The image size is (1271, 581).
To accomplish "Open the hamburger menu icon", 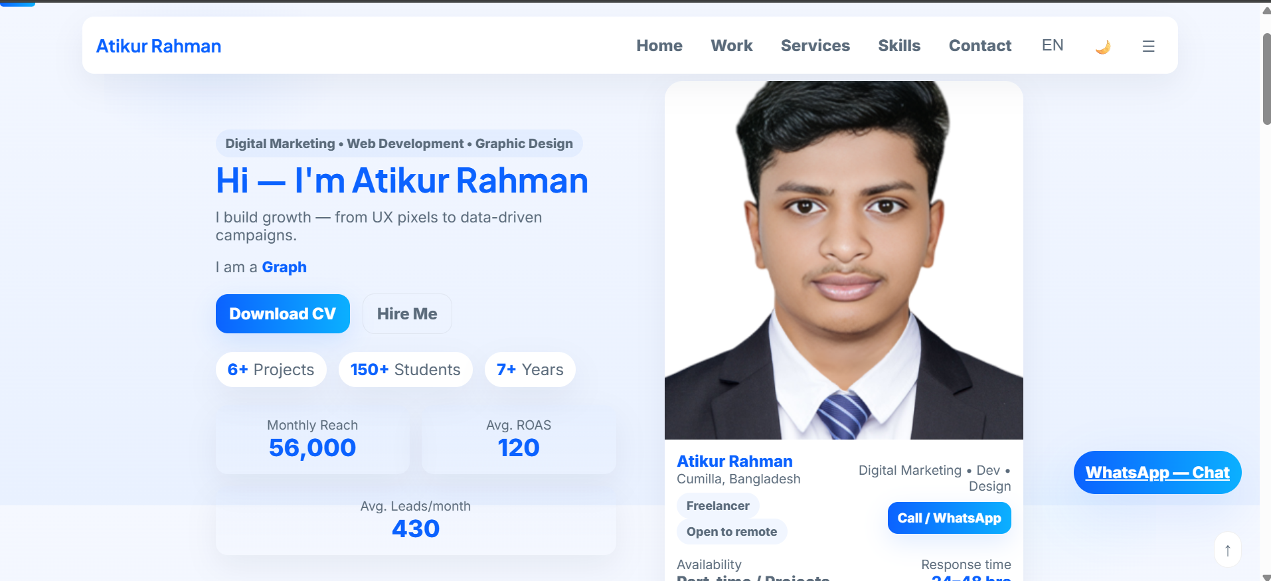I will pos(1148,46).
